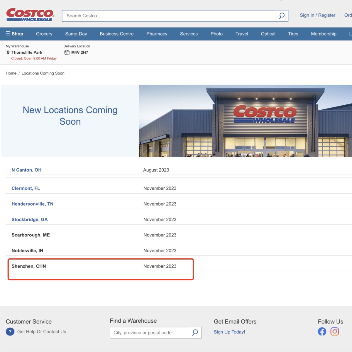Image resolution: width=352 pixels, height=352 pixels.
Task: Click the city or postal code field
Action: click(150, 333)
